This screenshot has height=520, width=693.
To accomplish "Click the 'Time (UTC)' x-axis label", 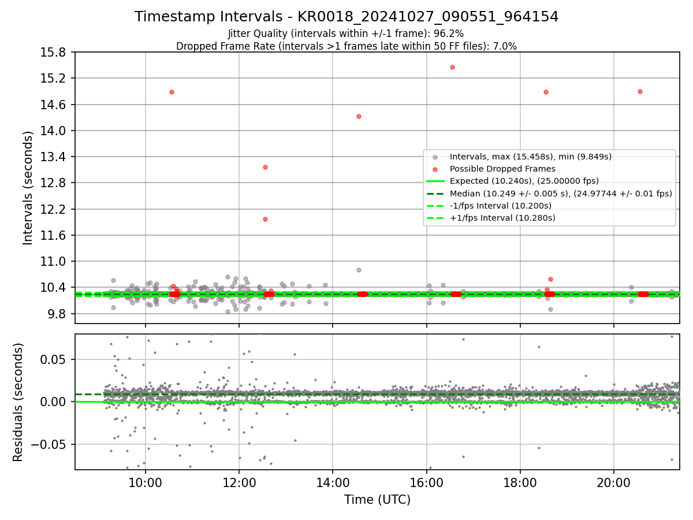I will [377, 500].
